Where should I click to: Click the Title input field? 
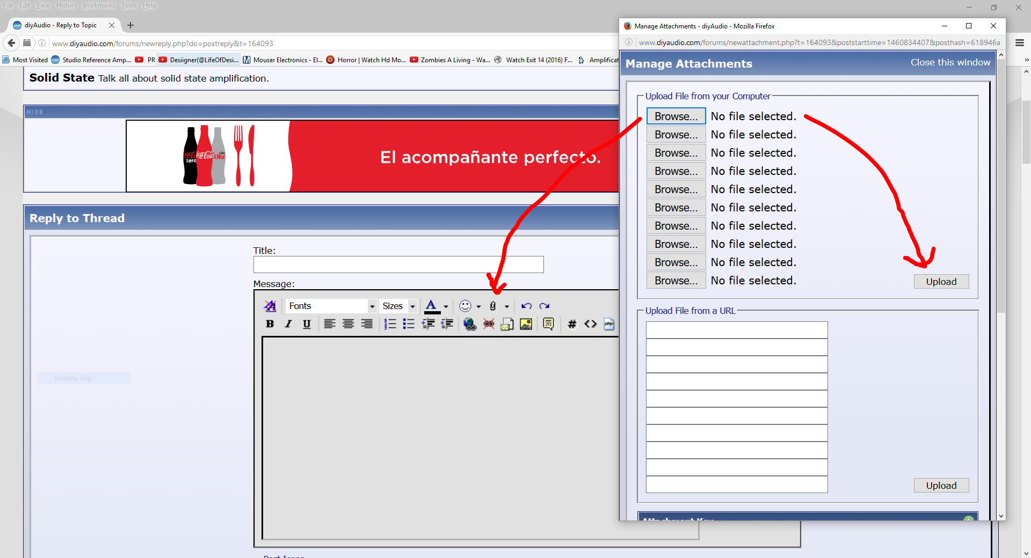point(398,265)
